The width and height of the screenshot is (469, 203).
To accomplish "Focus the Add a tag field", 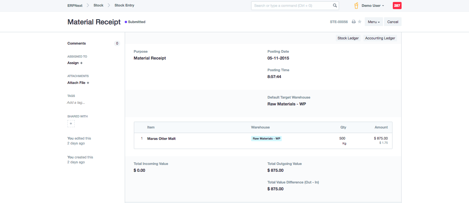I will (76, 102).
